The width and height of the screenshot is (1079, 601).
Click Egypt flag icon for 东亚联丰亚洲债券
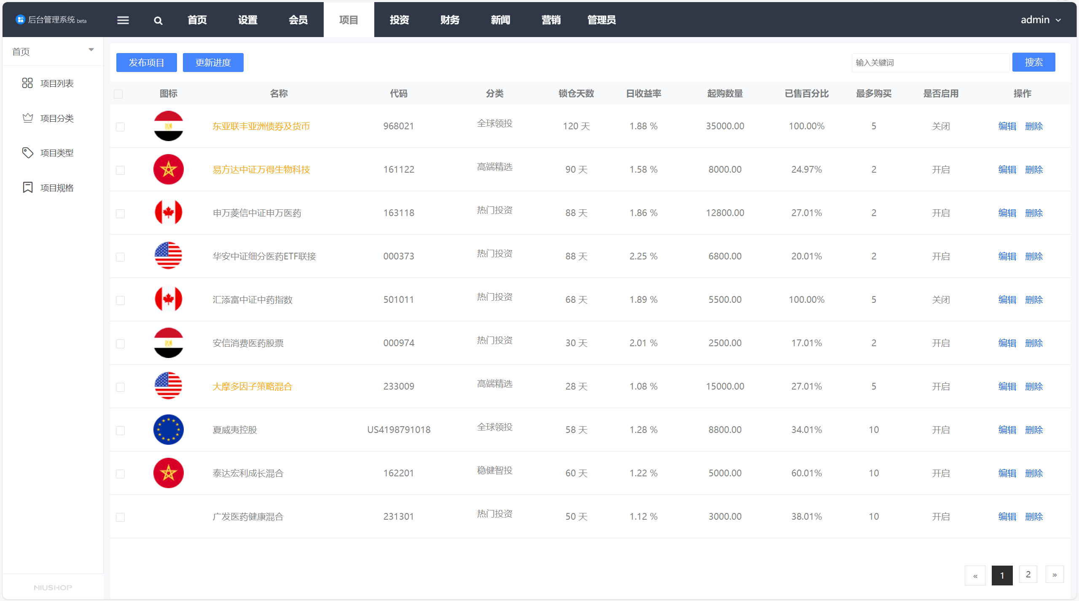point(167,126)
